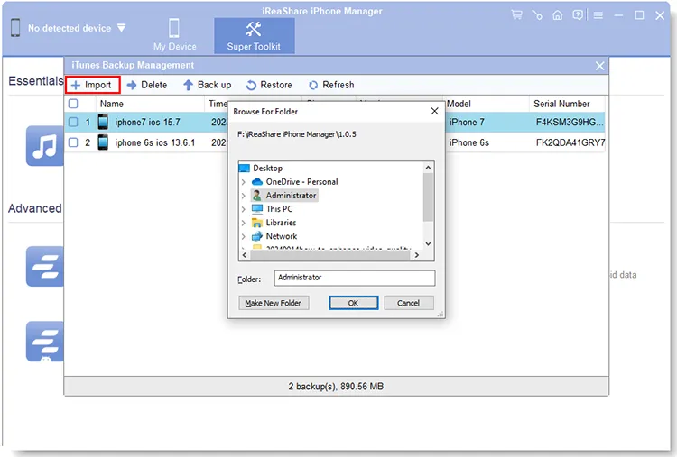This screenshot has height=457, width=677.
Task: Check the box for iphone7 ios 15.7 backup
Action: (73, 122)
